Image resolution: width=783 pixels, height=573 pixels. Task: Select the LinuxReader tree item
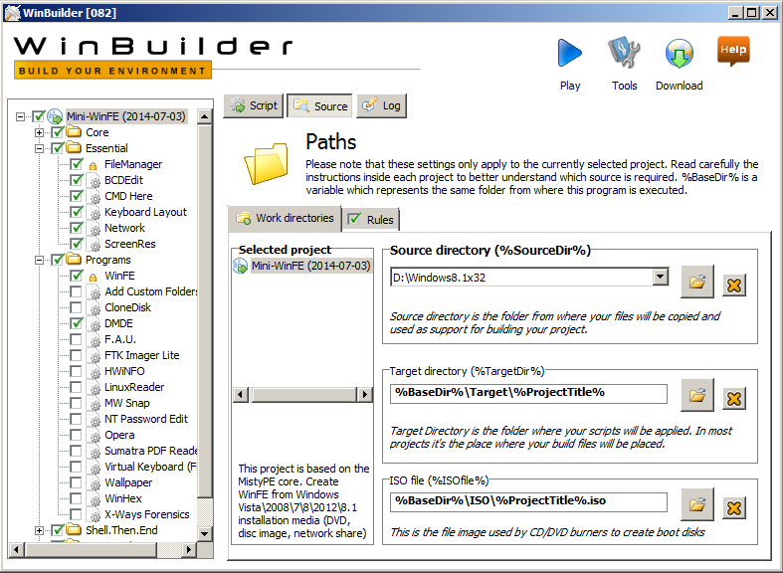pos(134,387)
